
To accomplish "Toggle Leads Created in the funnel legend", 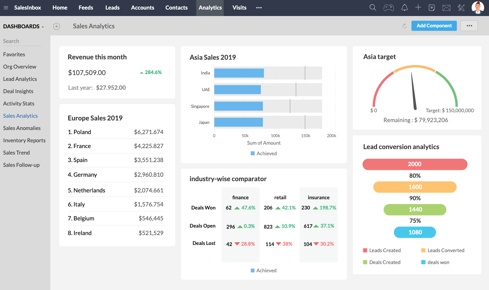I will pyautogui.click(x=382, y=250).
